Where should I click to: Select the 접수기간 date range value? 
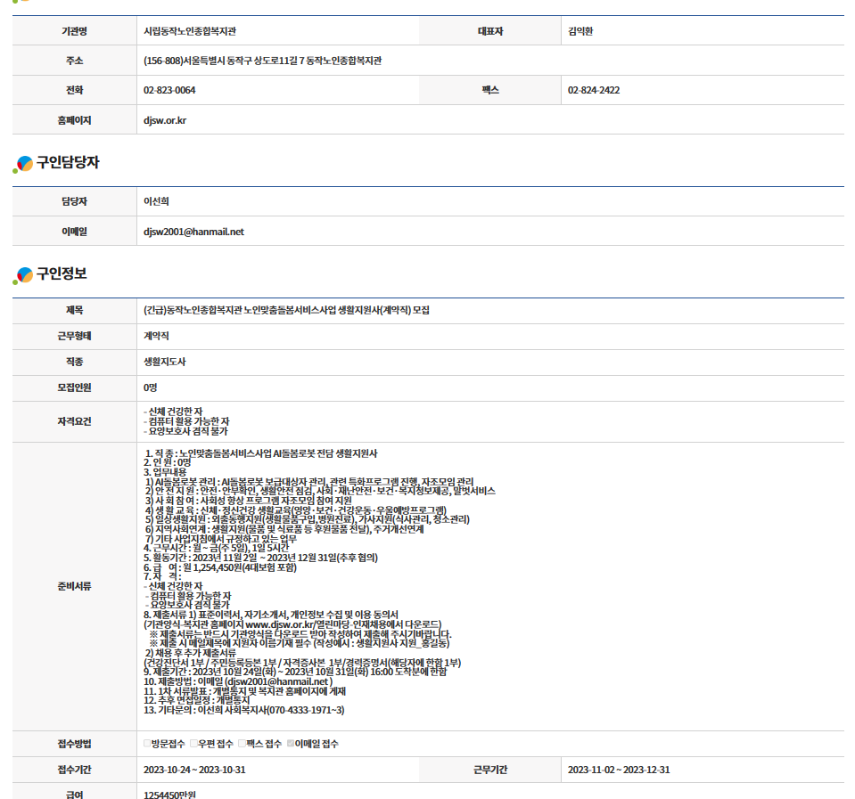click(194, 770)
